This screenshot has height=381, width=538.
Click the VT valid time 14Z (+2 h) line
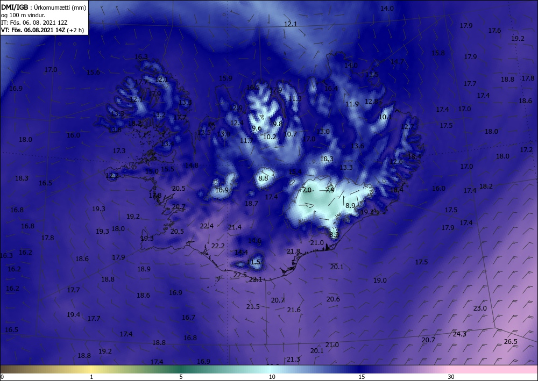(x=42, y=30)
